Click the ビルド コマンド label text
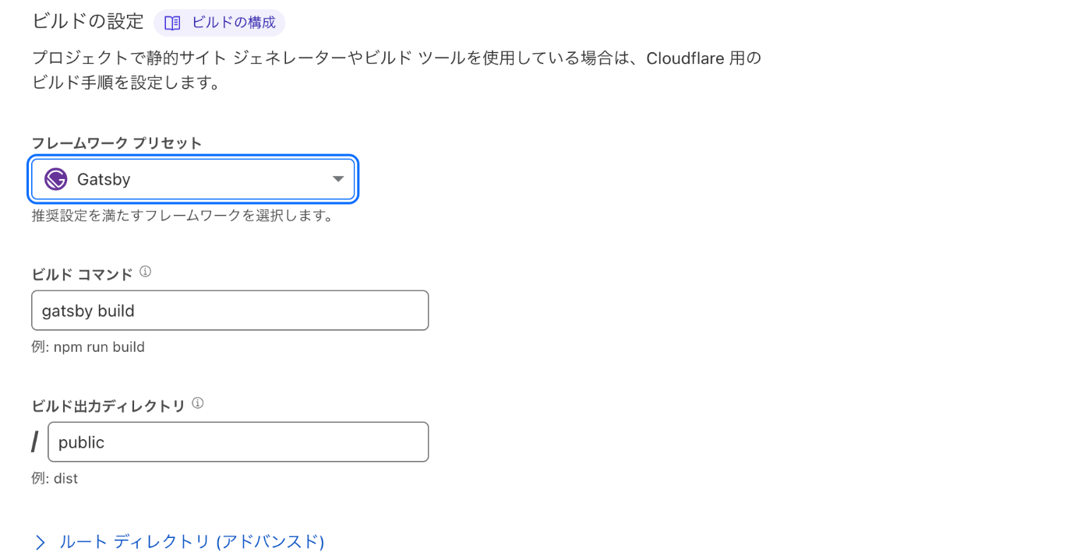 click(x=82, y=274)
